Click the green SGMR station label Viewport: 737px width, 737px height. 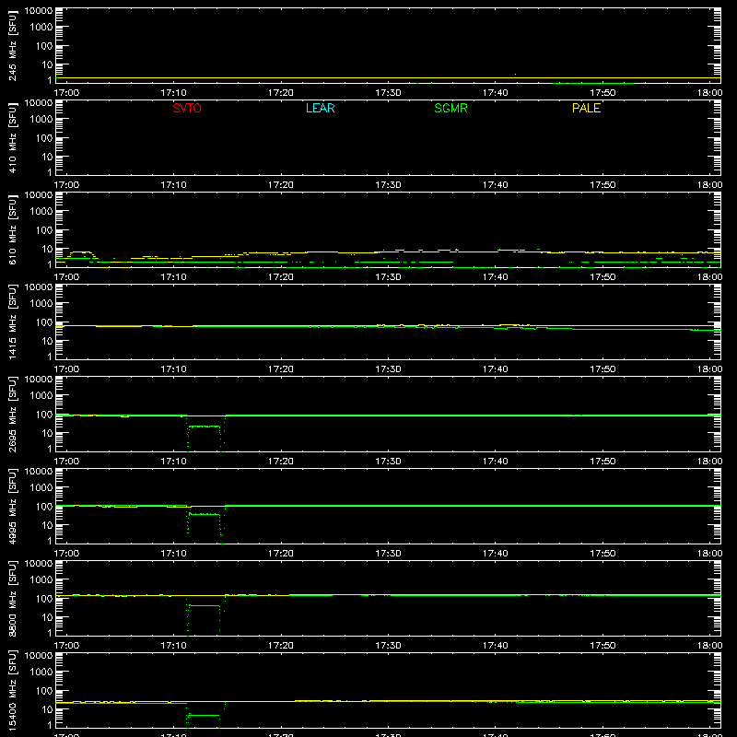tap(450, 108)
